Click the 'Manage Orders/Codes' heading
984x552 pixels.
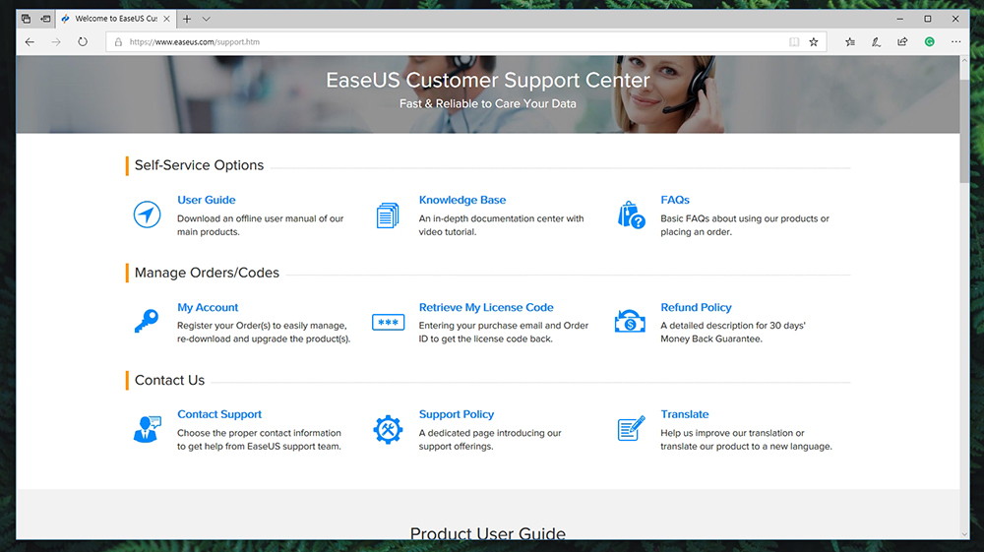click(x=207, y=273)
